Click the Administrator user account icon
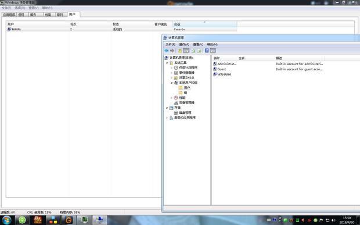This screenshot has height=225, width=360. (x=215, y=63)
